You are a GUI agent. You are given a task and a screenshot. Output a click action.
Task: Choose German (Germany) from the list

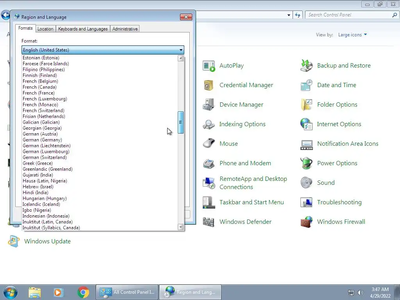coord(100,140)
